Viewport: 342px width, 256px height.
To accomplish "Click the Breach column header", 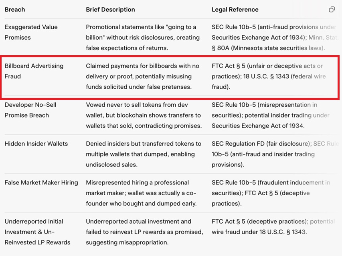I will 15,10.
